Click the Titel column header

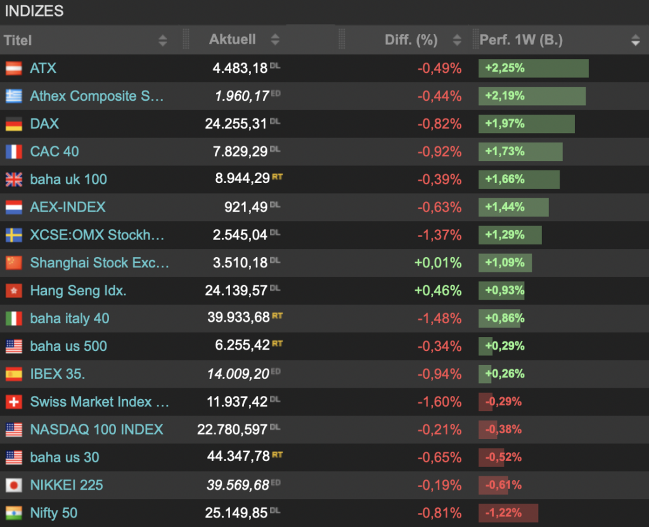18,40
